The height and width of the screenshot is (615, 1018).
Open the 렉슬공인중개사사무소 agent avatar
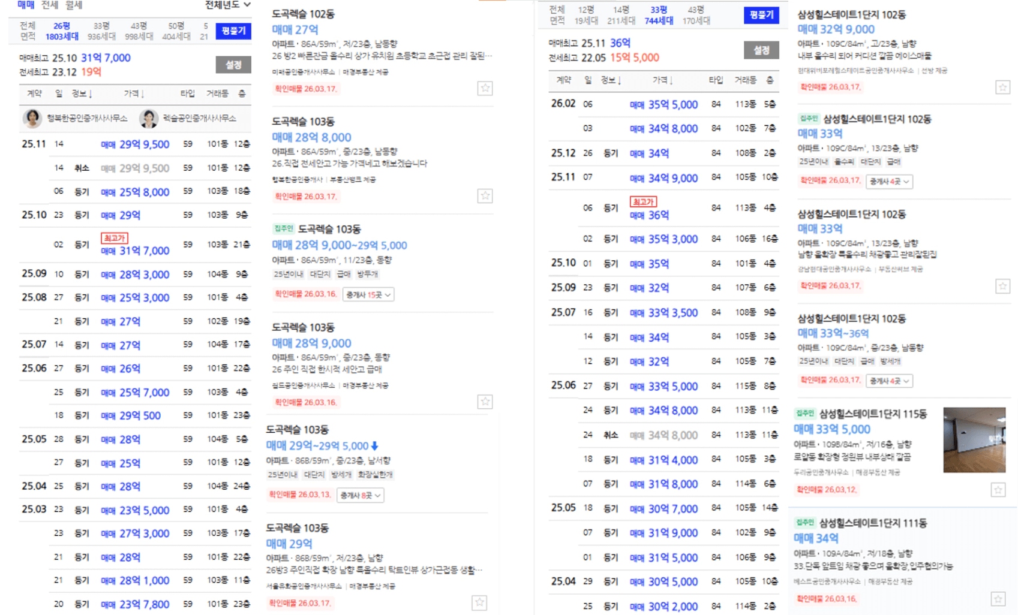click(148, 118)
